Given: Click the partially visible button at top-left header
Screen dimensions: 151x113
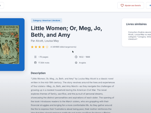Looking at the screenshot, I should (x=2, y=6).
